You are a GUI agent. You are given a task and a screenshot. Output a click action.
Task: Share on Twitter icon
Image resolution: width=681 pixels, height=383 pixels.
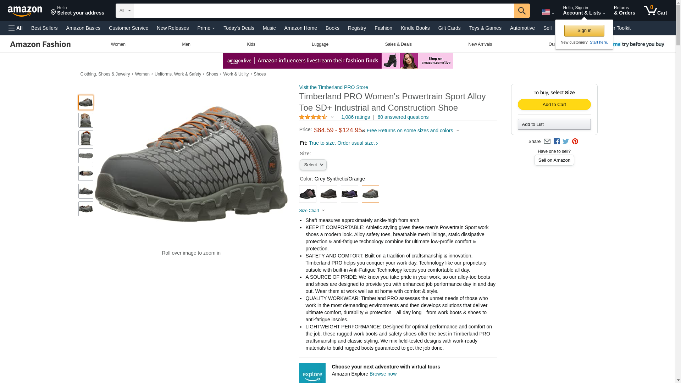[566, 141]
